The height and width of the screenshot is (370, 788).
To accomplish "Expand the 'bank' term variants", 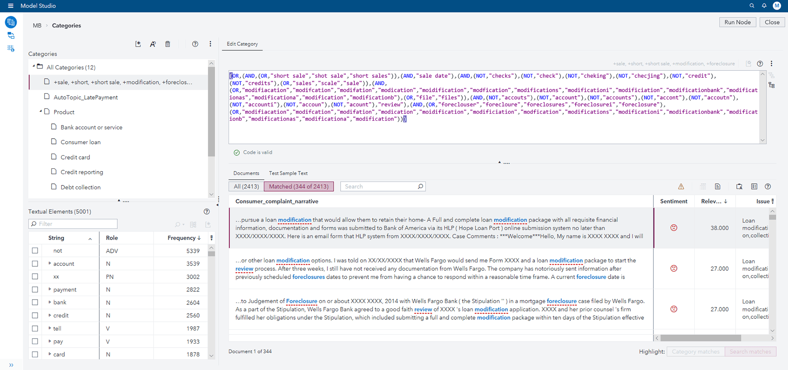I will click(49, 302).
